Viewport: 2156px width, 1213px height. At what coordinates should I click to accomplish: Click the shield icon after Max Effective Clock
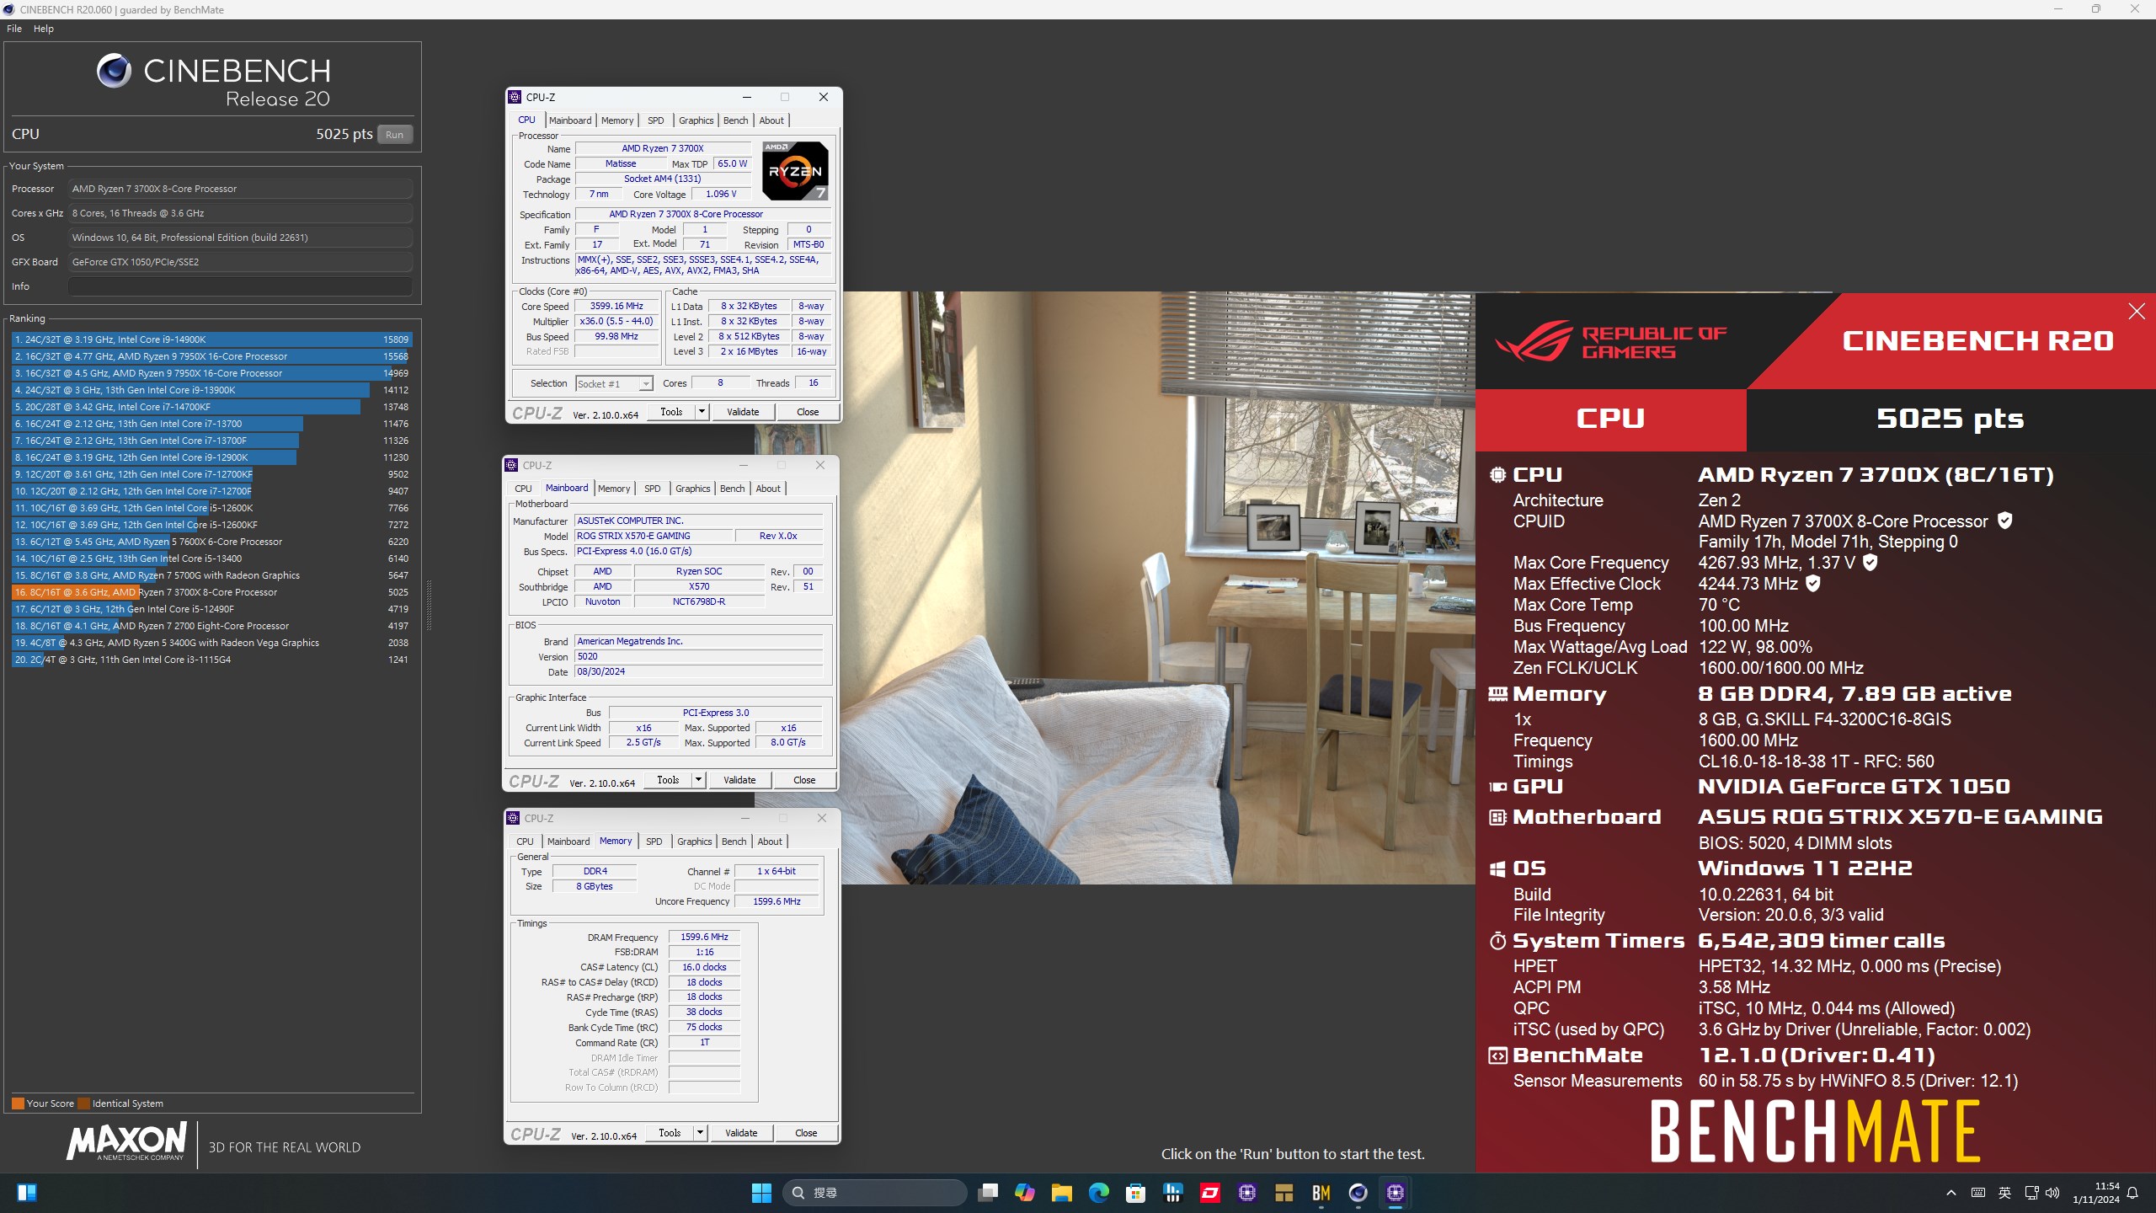[1813, 583]
